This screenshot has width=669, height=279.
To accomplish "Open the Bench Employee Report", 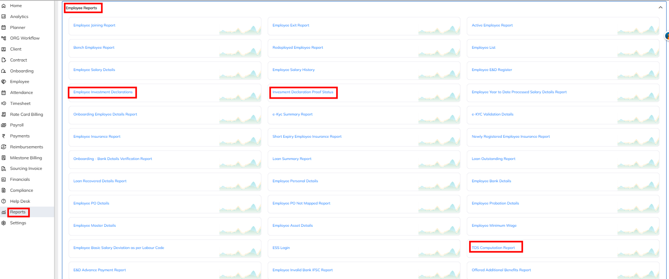I will click(94, 48).
